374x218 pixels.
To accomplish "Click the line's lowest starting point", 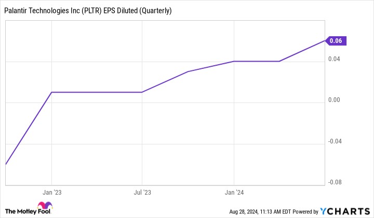I will coord(6,164).
